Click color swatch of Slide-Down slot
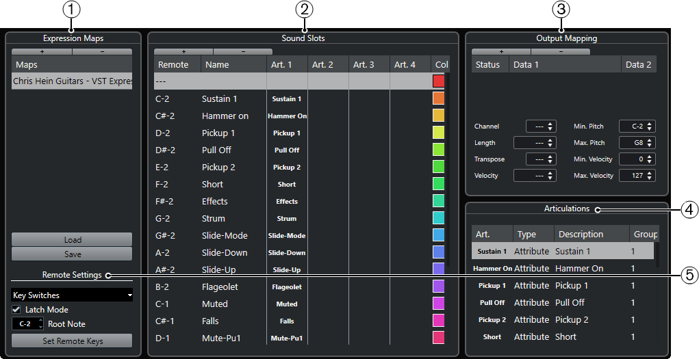This screenshot has height=359, width=699. pos(438,252)
